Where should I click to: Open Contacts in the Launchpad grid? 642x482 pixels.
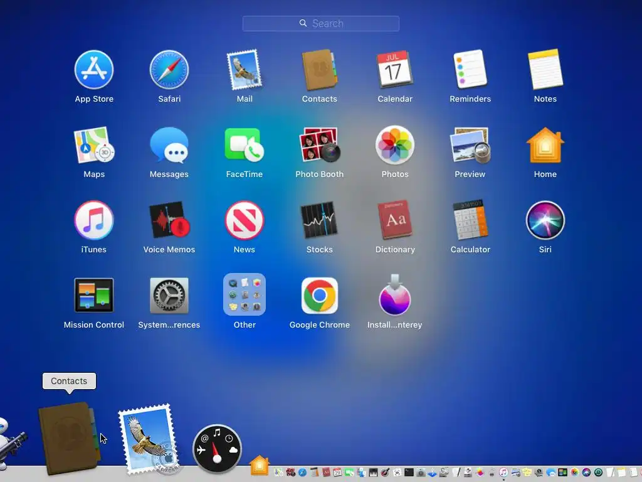(x=319, y=70)
